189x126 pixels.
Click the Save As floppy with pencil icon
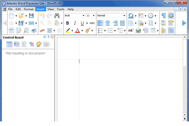click(21, 23)
